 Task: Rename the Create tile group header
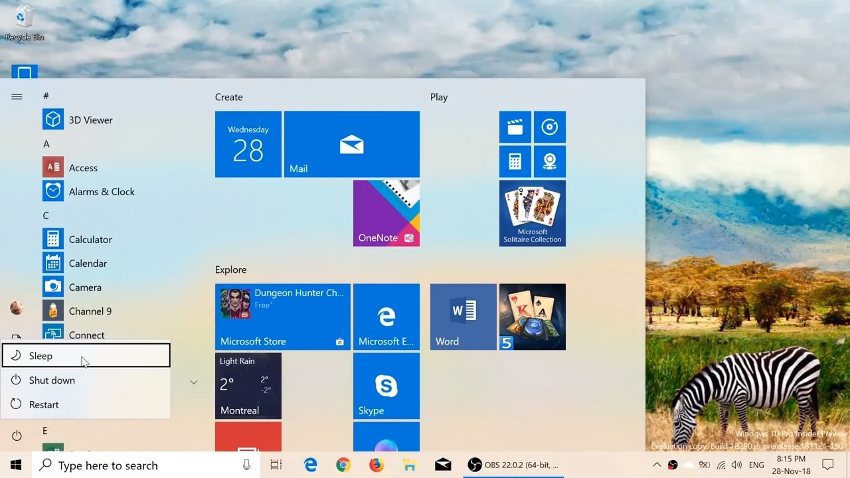229,97
